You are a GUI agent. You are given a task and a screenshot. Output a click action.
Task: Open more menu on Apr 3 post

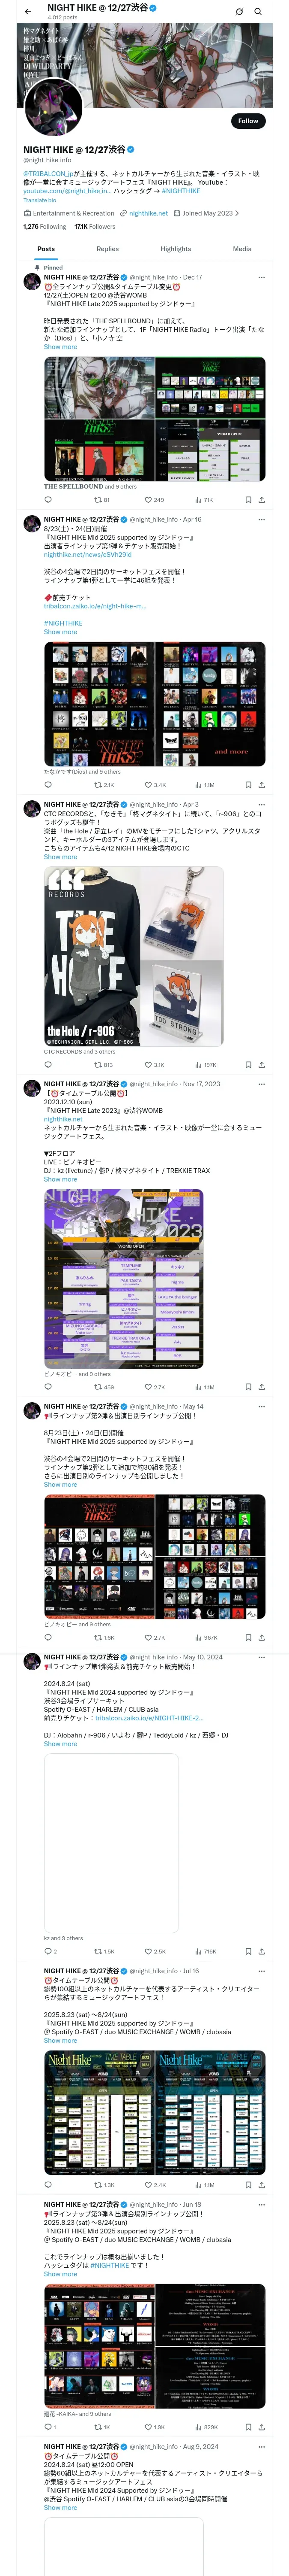click(262, 805)
